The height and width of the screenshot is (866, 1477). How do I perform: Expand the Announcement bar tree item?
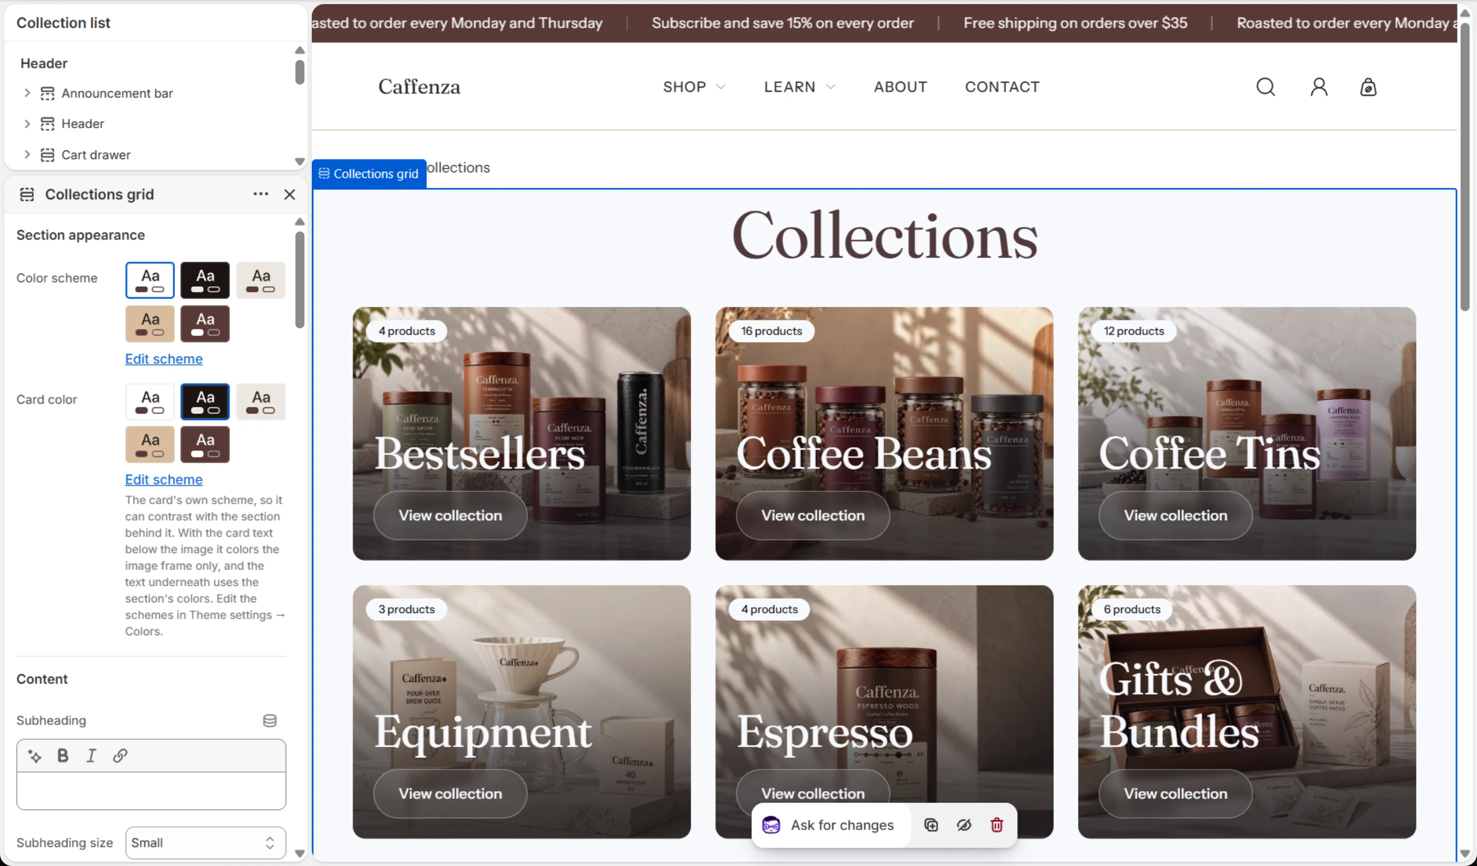[27, 93]
